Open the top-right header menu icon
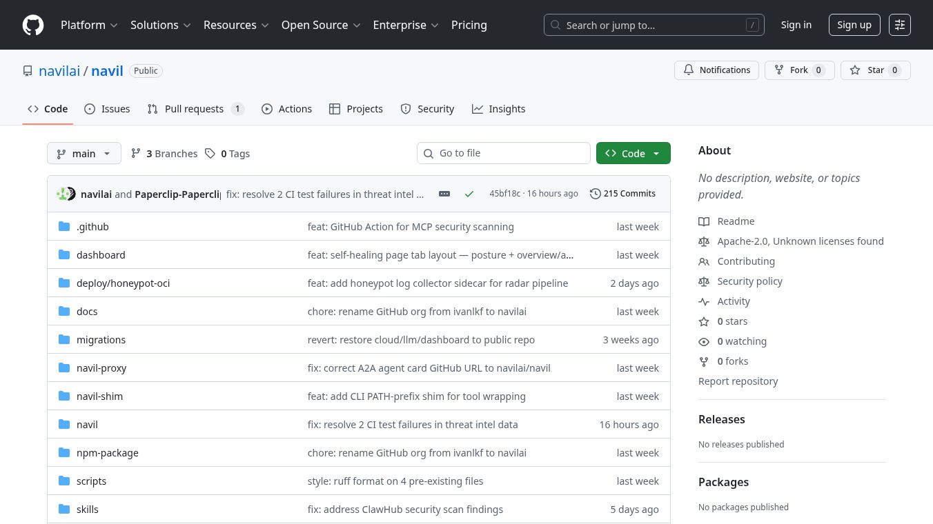 pyautogui.click(x=899, y=25)
